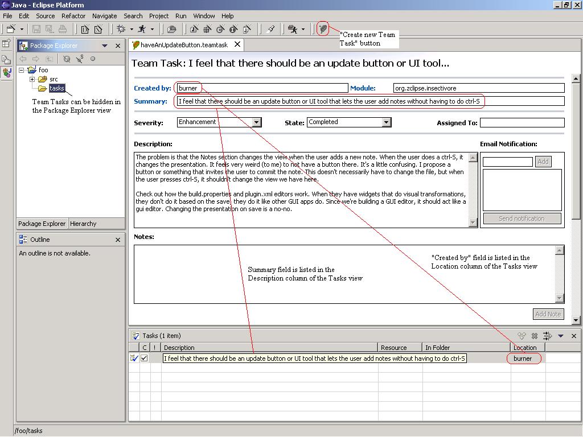This screenshot has height=437, width=583.
Task: Click the Description box scroll down arrow
Action: pos(473,222)
